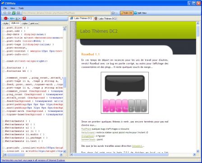Click the Labo Thèmes DC2 page header title
The image size is (202, 163).
coord(99,31)
